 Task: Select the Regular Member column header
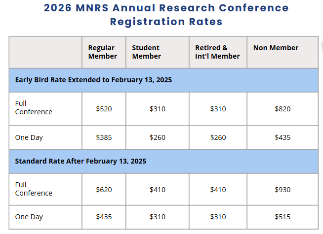pyautogui.click(x=102, y=52)
